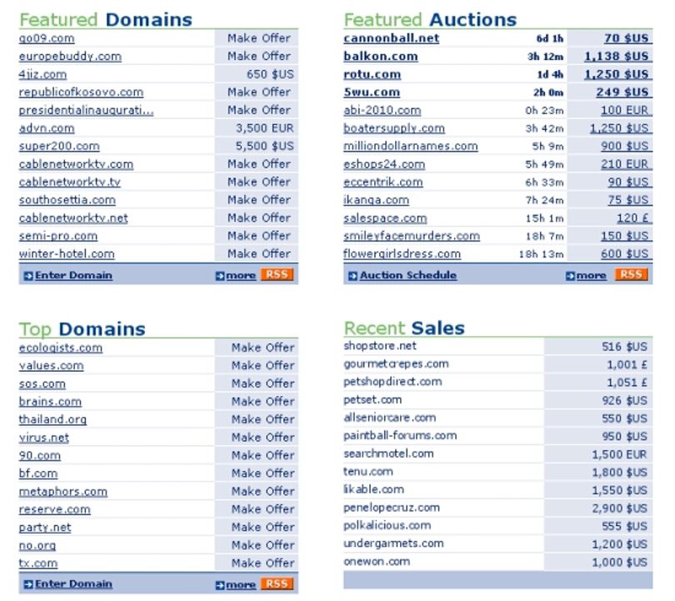Click arrow icon beside Featured Domains Enter Domain
Image resolution: width=675 pixels, height=601 pixels.
(28, 276)
